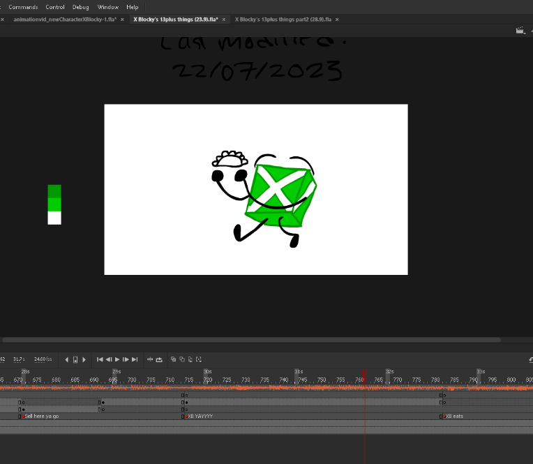
Task: Step forward one frame
Action: click(126, 359)
